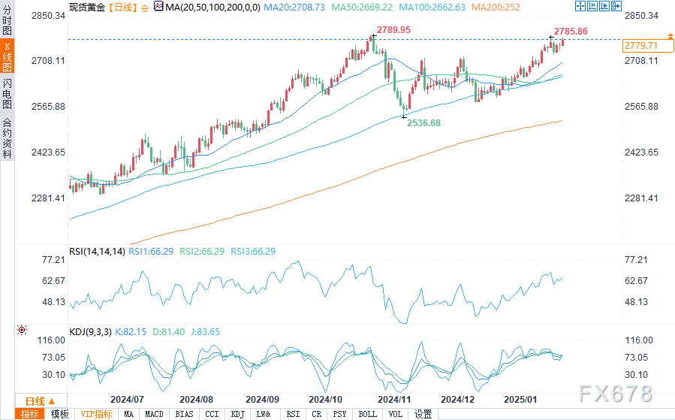Click the MA indicator chart icon
Screen dimensions: 675x420
pos(157,6)
